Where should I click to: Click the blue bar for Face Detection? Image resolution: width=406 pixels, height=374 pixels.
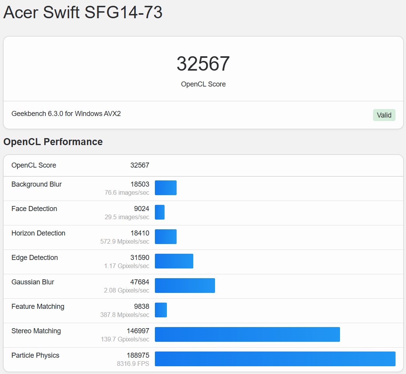point(160,212)
